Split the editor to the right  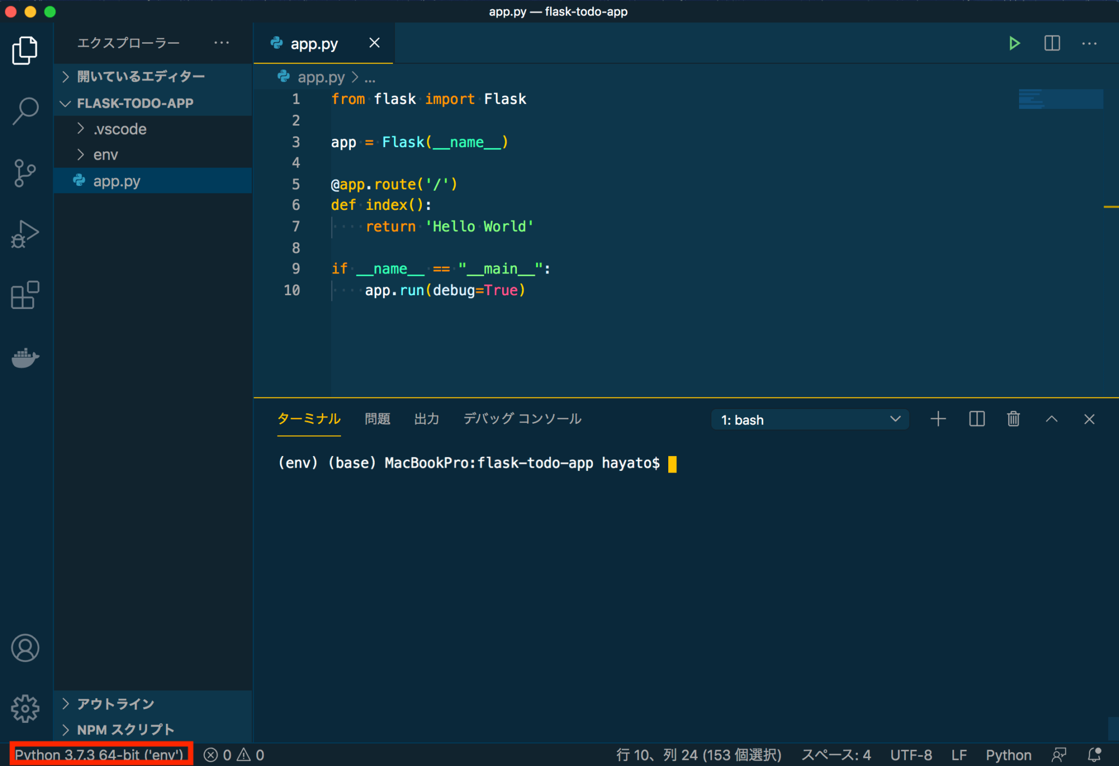pos(1052,43)
